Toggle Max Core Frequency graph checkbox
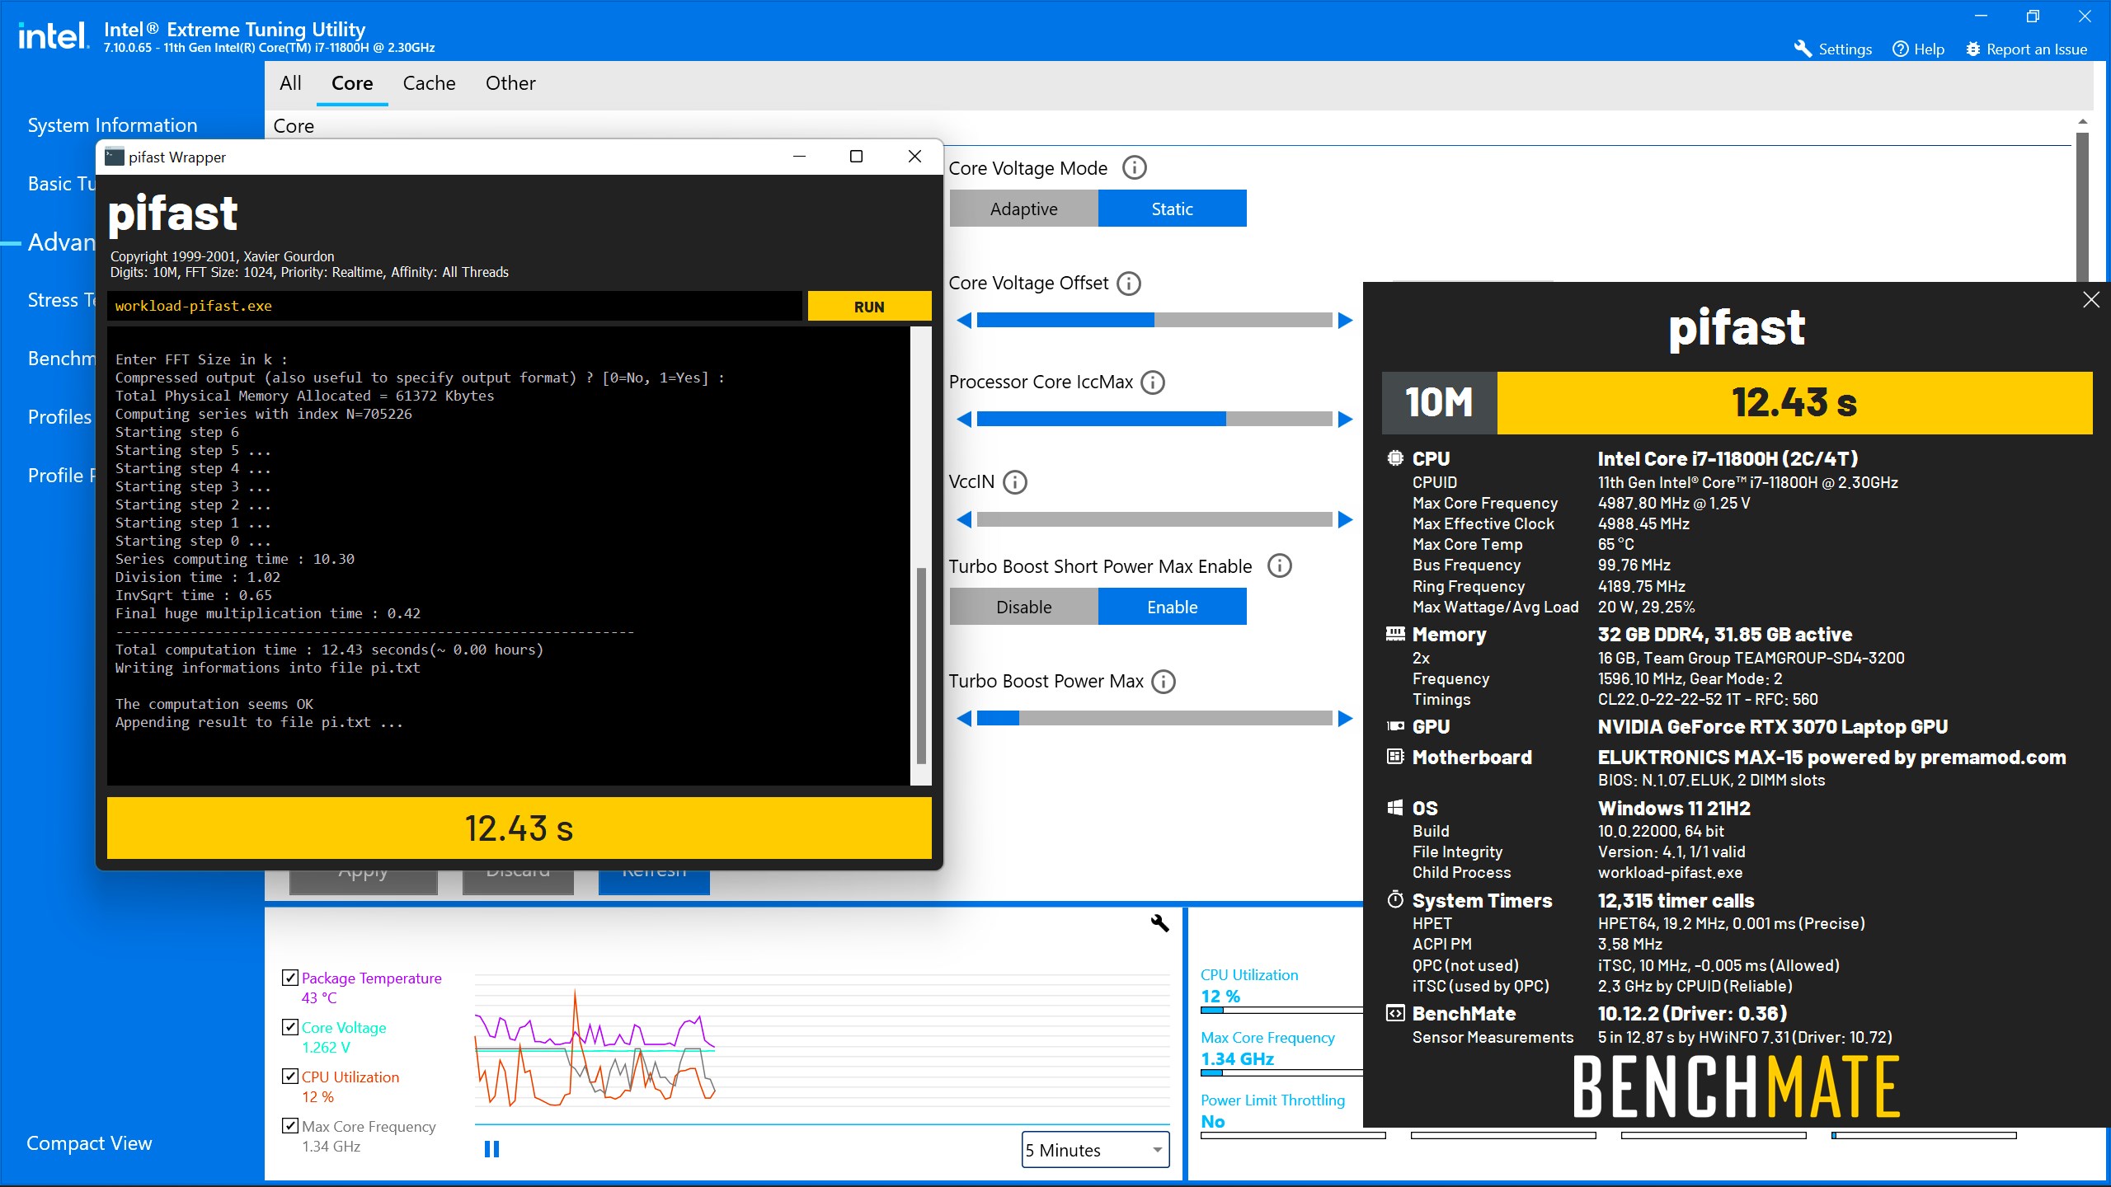 click(289, 1126)
